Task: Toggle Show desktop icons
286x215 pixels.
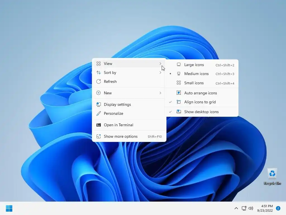Action: click(202, 112)
